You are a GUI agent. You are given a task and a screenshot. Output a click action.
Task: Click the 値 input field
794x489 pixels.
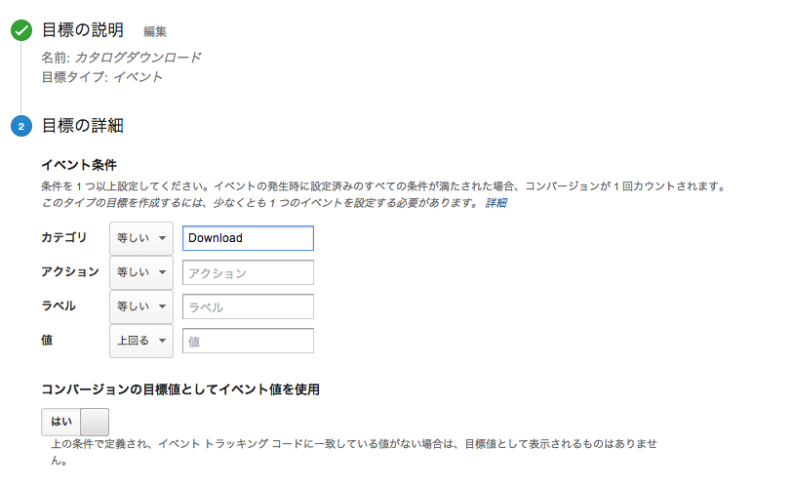(248, 341)
